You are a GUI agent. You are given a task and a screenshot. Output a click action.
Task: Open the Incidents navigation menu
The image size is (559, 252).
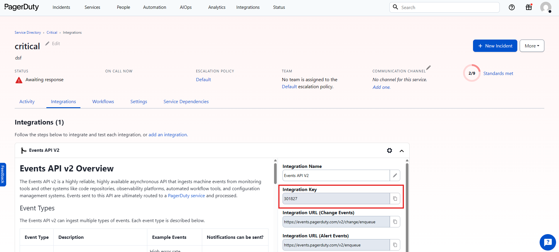point(61,7)
